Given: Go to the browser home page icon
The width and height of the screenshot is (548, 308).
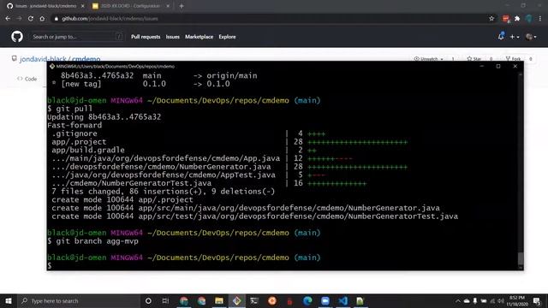Looking at the screenshot, I should click(x=42, y=19).
